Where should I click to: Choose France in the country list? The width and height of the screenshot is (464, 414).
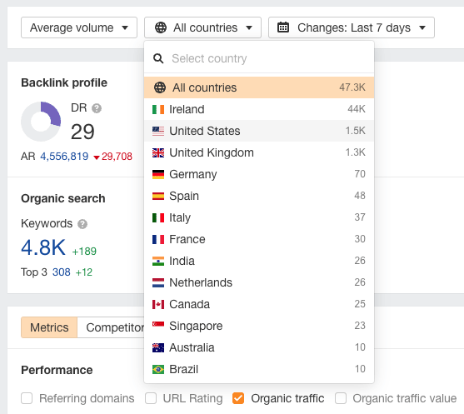(259, 239)
